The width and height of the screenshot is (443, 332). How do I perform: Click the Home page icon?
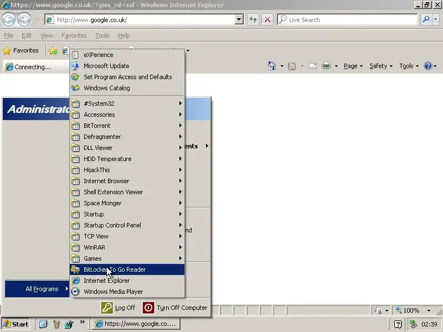[272, 66]
